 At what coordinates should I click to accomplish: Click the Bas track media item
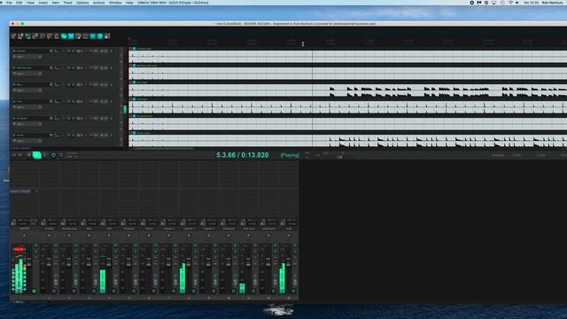pos(348,90)
